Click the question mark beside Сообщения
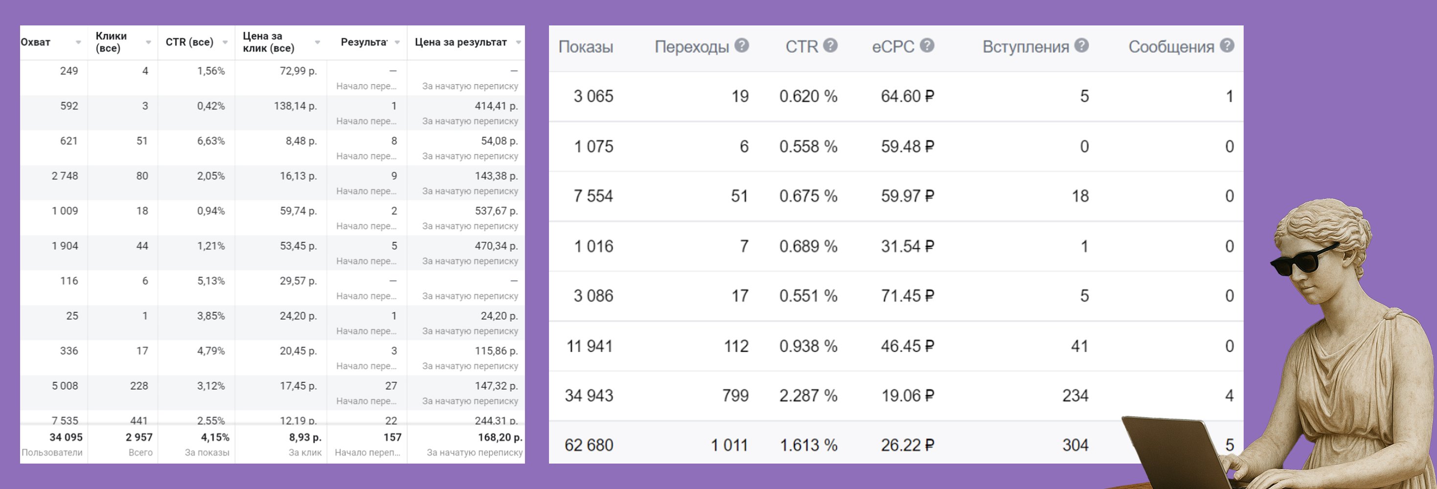 1227,46
